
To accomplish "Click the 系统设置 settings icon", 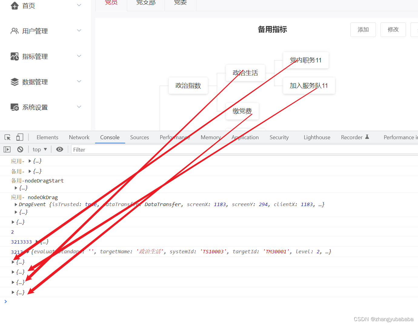I will click(x=15, y=107).
